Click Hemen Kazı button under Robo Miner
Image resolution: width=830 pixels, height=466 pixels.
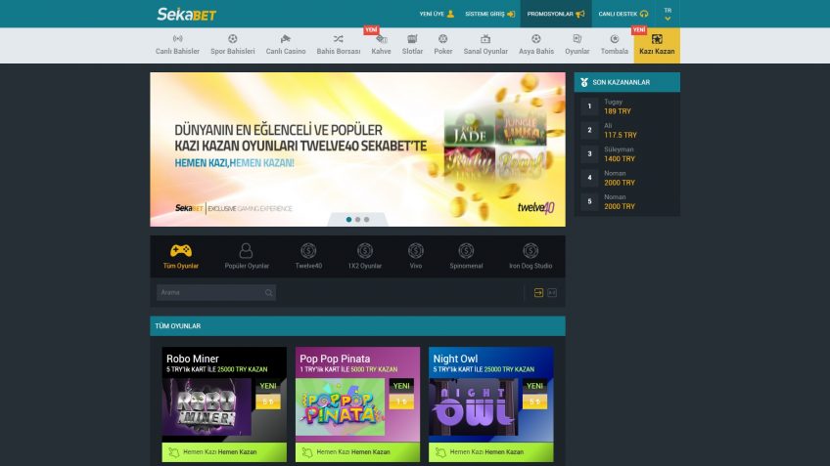pyautogui.click(x=224, y=452)
